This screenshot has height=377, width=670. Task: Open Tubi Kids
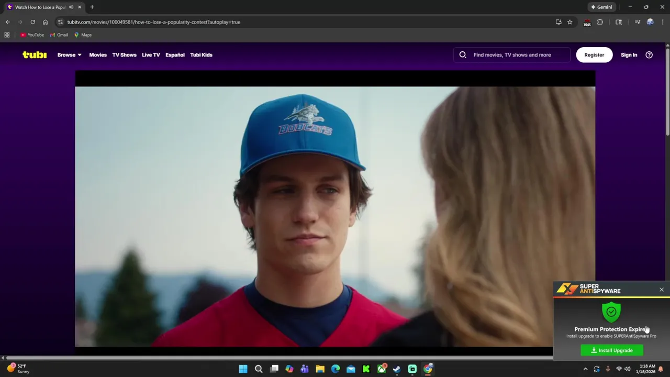(201, 54)
